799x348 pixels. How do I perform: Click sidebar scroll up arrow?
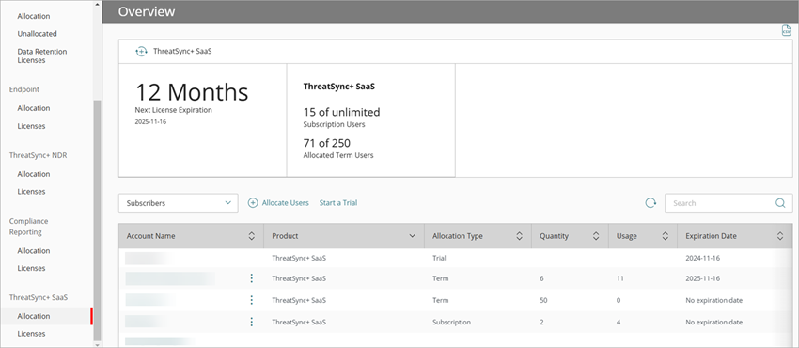click(98, 4)
